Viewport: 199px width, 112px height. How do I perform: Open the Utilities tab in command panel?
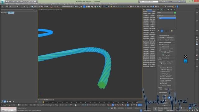point(175,10)
